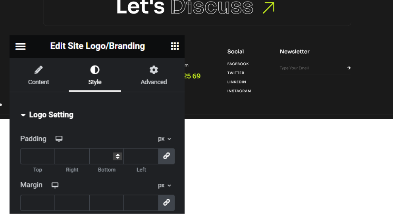
Task: Click the Type Your Email field
Action: click(310, 68)
